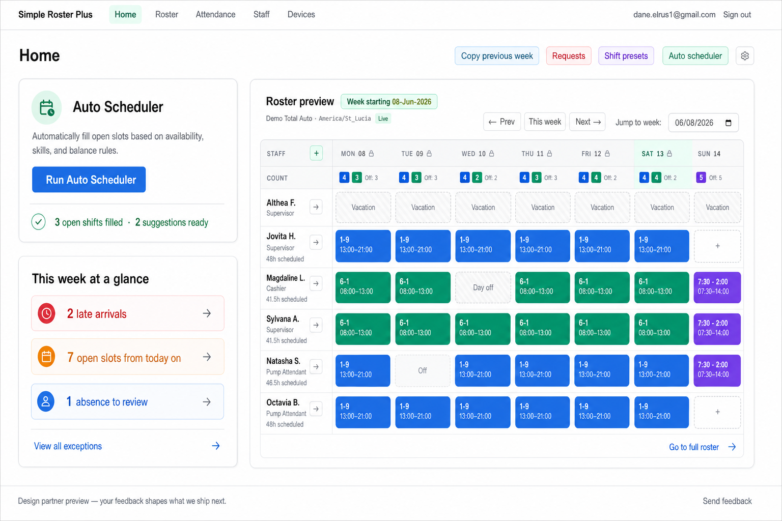Select Magdaline L. Sunday 7:30 - 2:00 shift

click(x=717, y=287)
